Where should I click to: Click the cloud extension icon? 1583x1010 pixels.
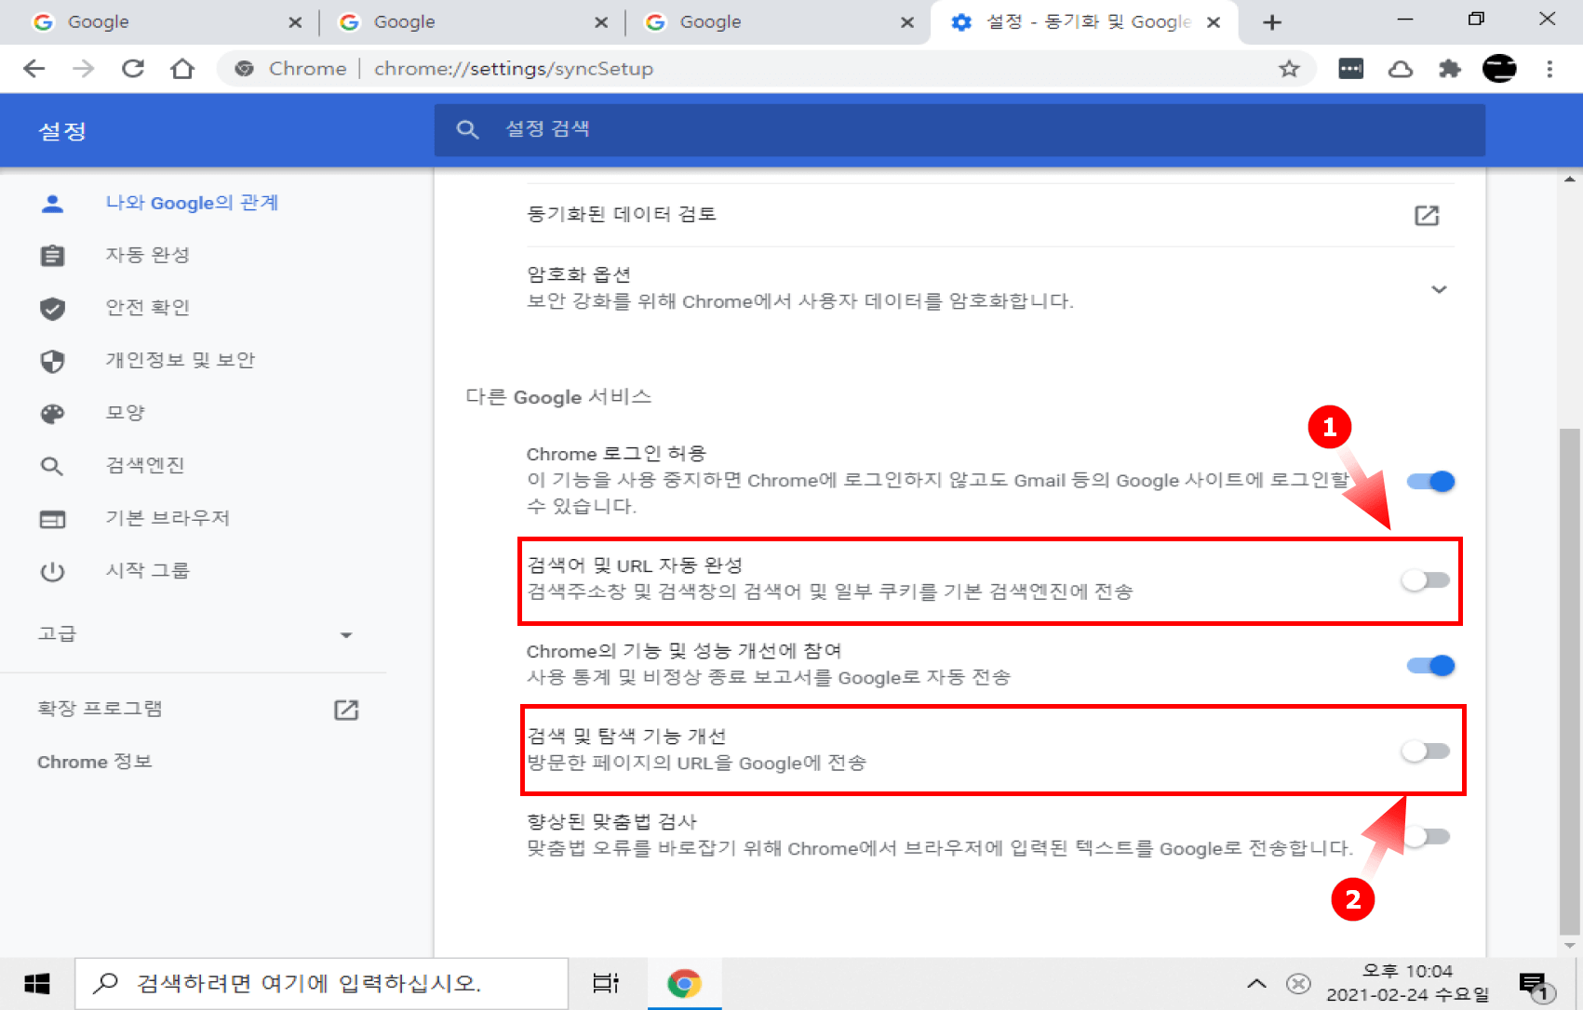[1401, 69]
